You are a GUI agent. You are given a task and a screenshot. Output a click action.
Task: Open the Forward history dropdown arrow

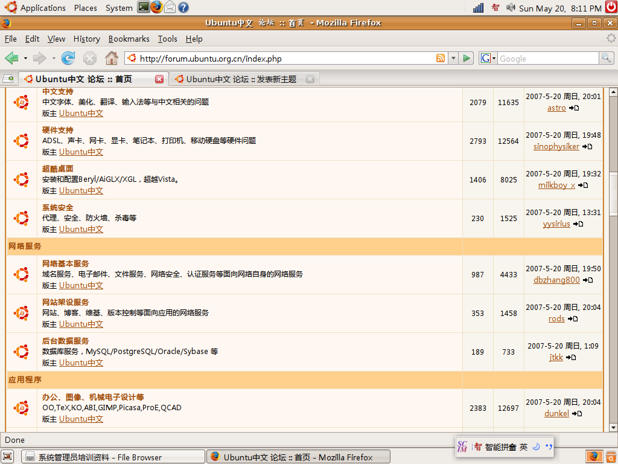(54, 59)
